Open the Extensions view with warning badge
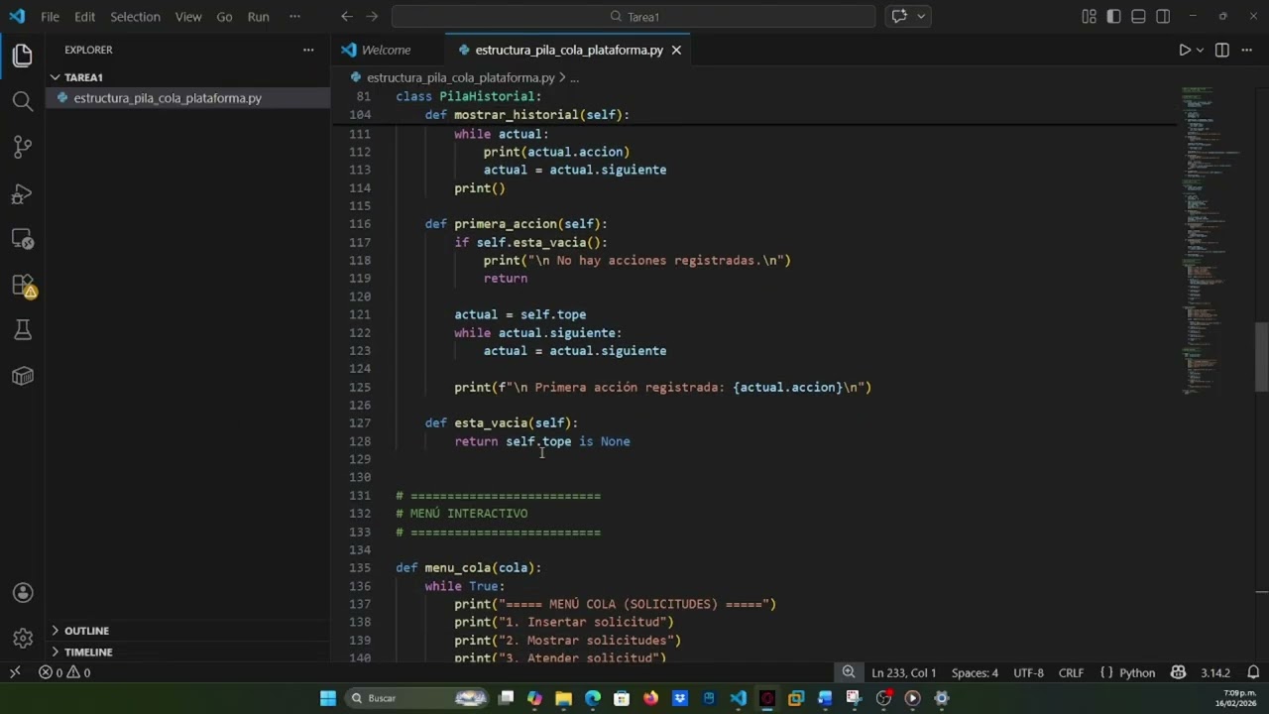The image size is (1269, 714). tap(22, 286)
